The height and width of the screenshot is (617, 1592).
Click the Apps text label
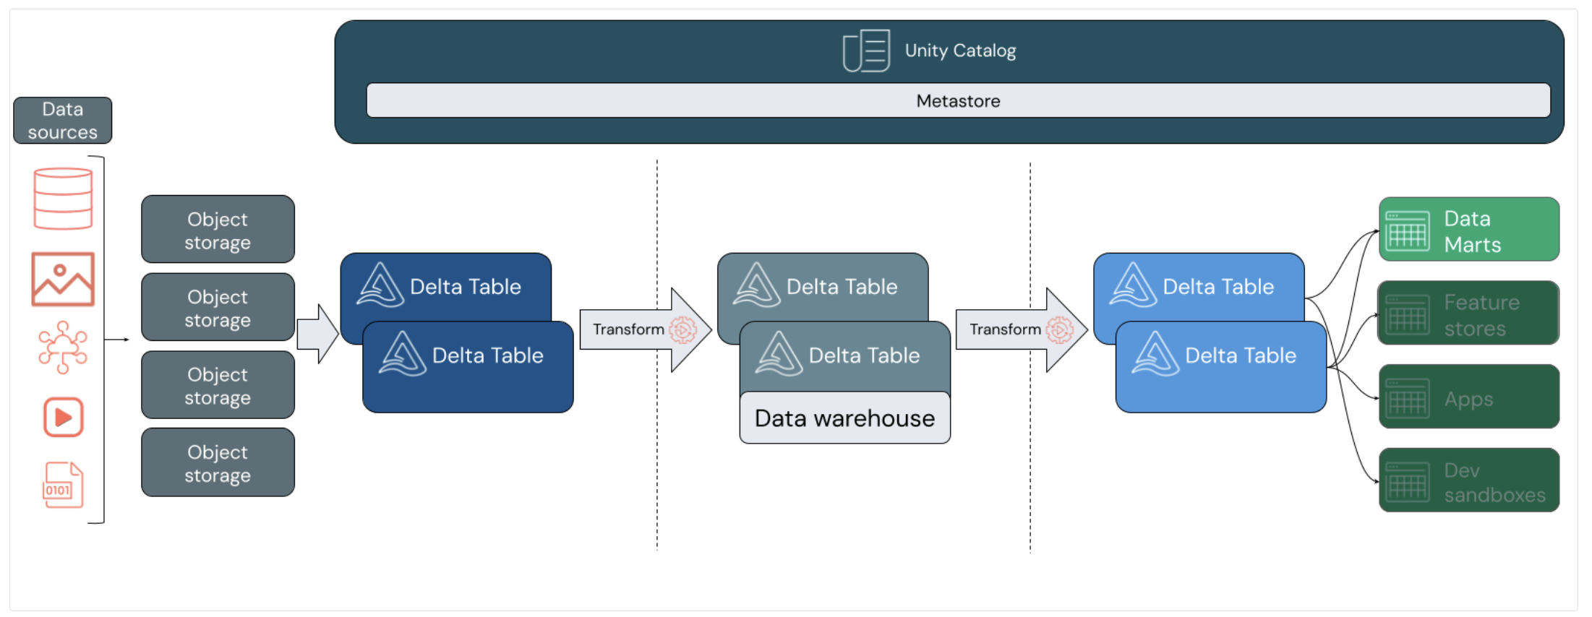pyautogui.click(x=1468, y=399)
